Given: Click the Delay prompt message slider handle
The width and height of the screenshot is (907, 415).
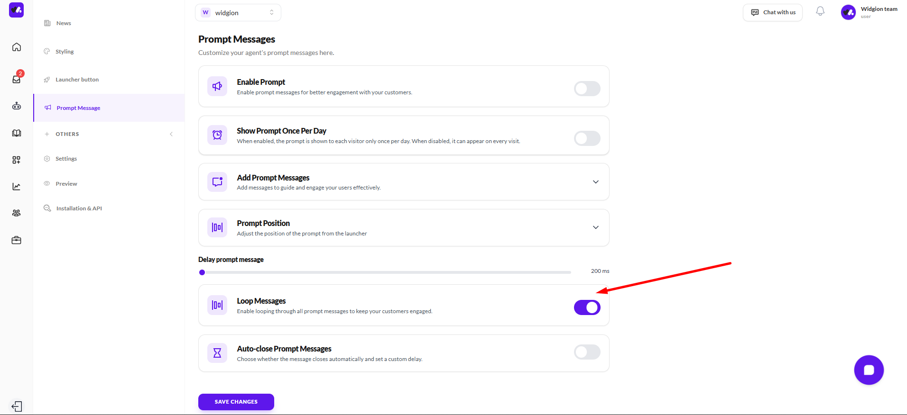Looking at the screenshot, I should (202, 272).
